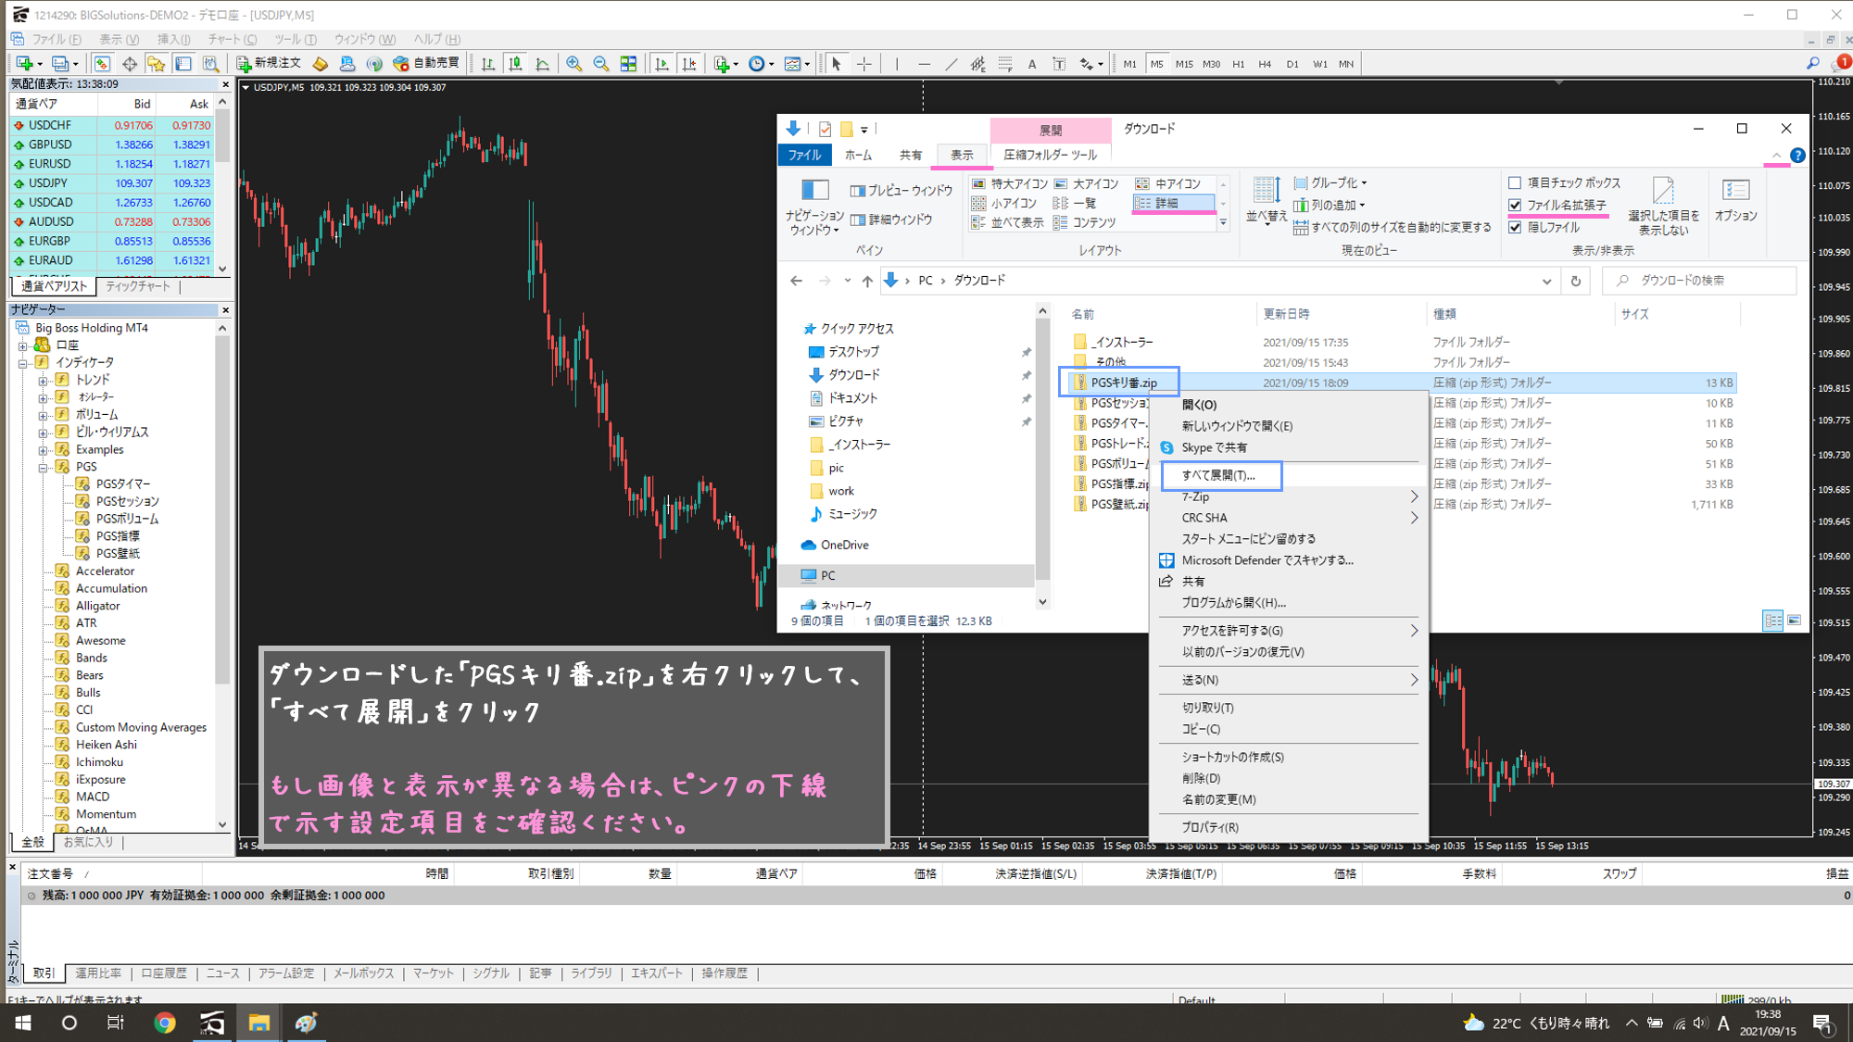Select the M15 timeframe button

coord(1183,64)
